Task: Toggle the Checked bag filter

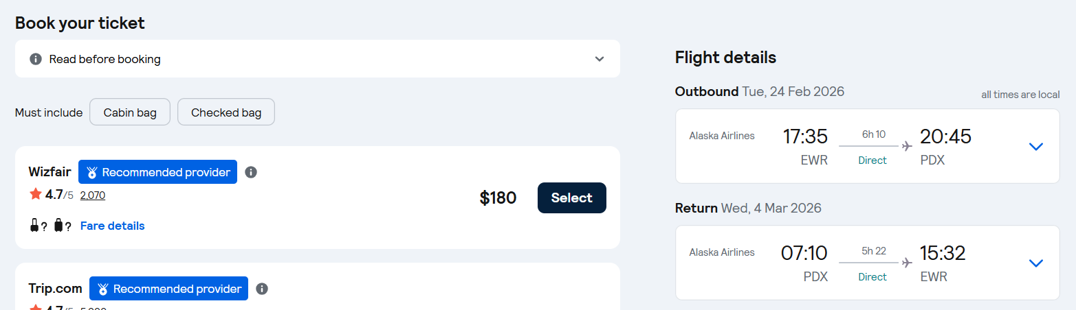Action: click(226, 112)
